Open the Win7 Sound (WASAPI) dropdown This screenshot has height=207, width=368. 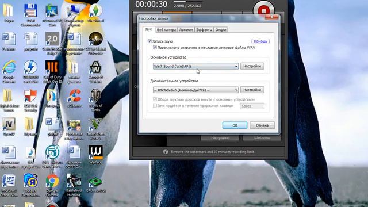[x=195, y=66]
